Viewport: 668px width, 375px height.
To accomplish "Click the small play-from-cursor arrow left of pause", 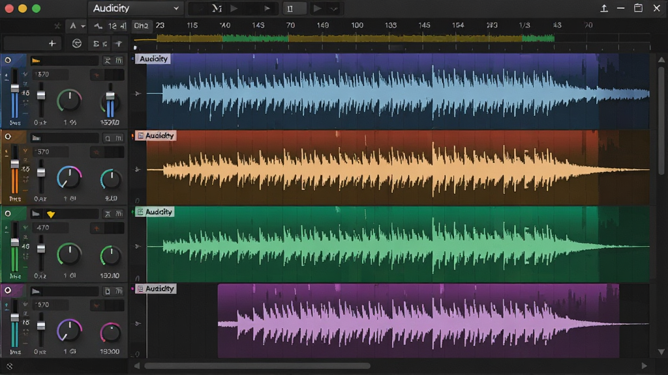I will 267,8.
